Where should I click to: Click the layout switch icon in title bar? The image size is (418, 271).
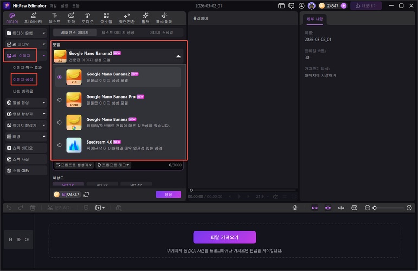pos(281,5)
